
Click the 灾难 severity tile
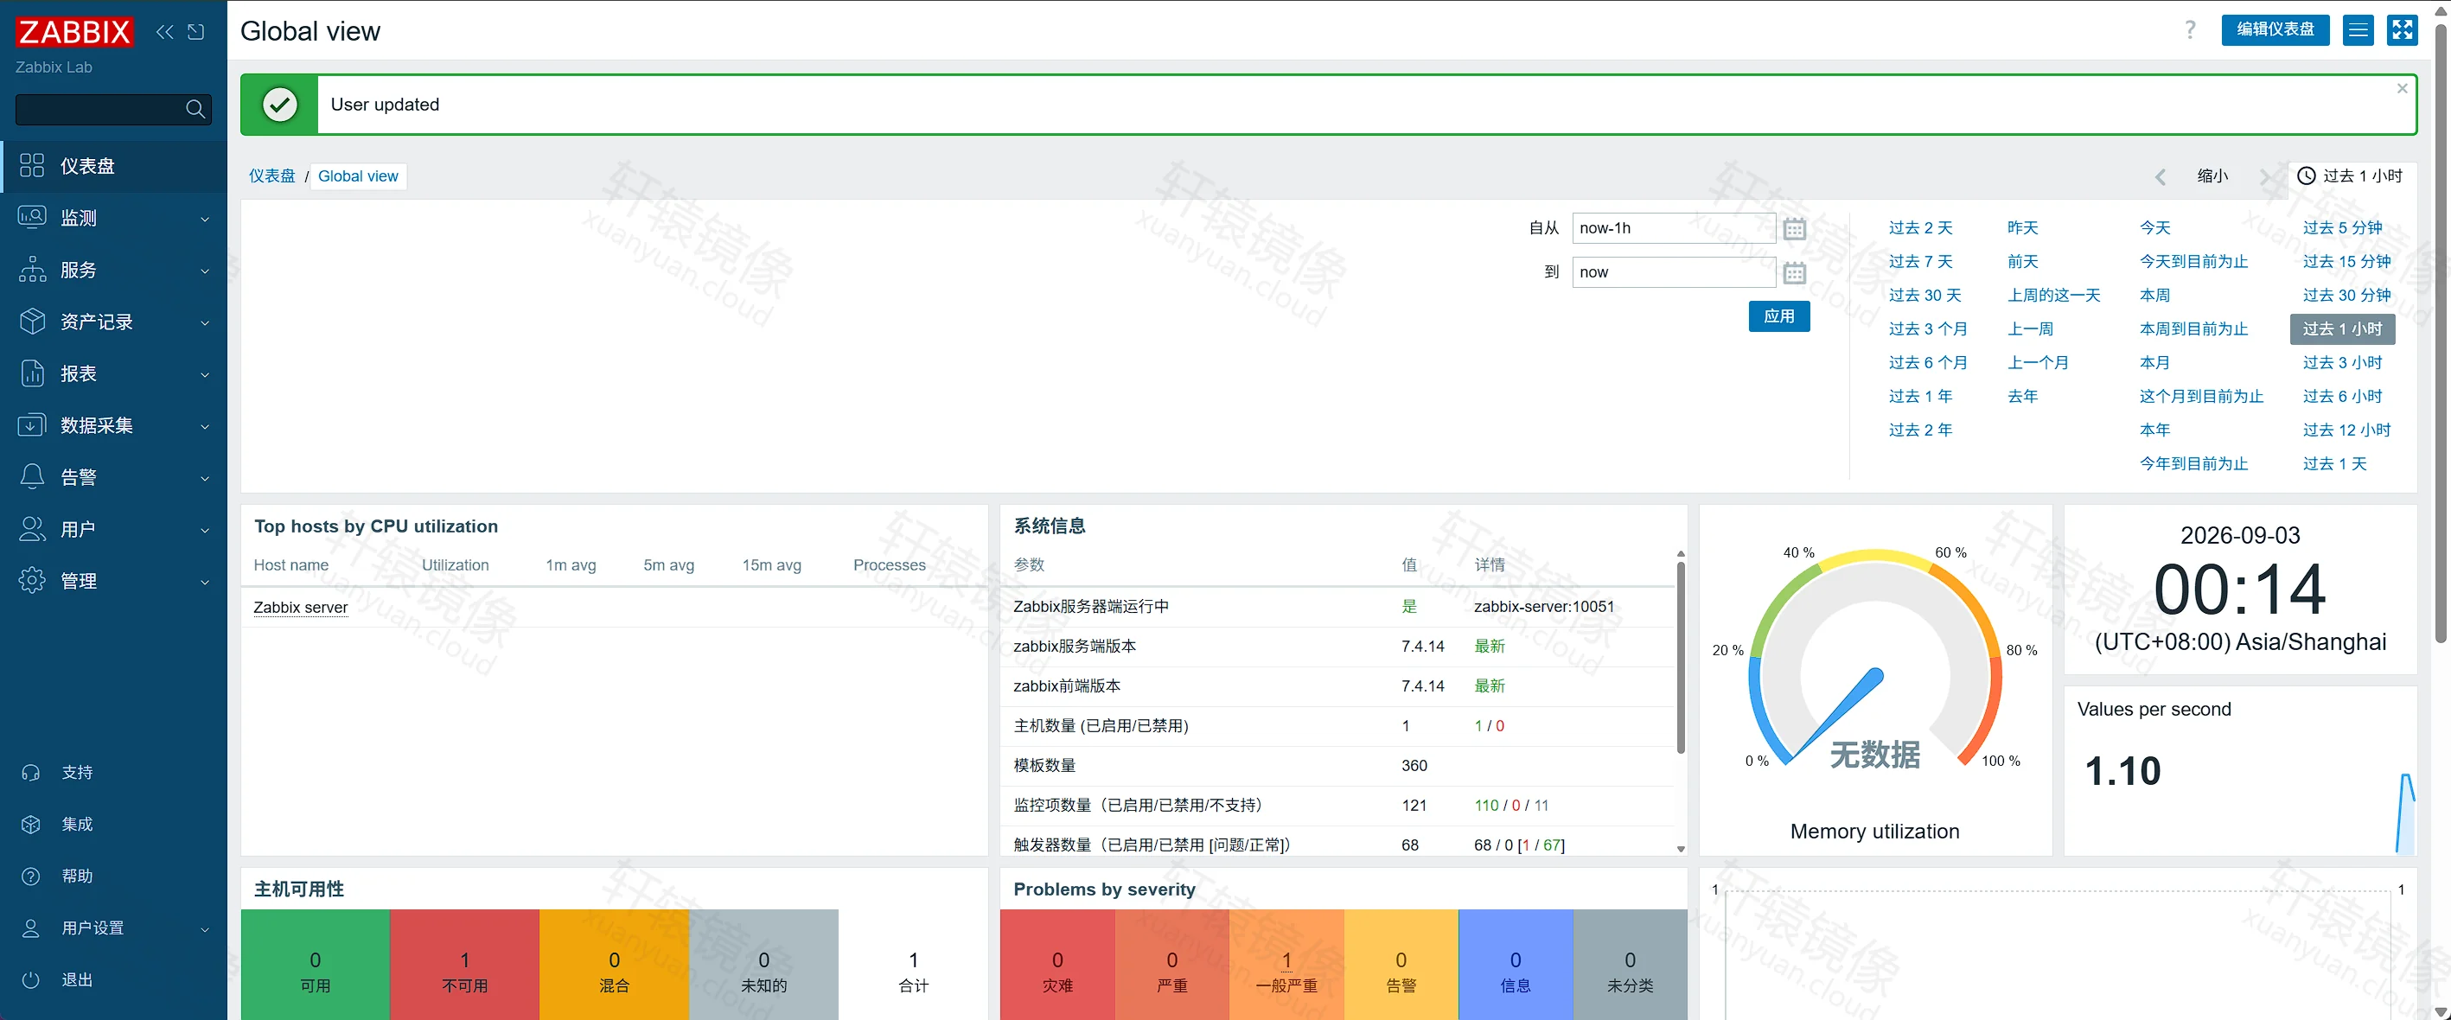(1057, 965)
